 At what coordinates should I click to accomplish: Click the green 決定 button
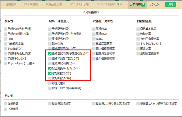click(171, 5)
